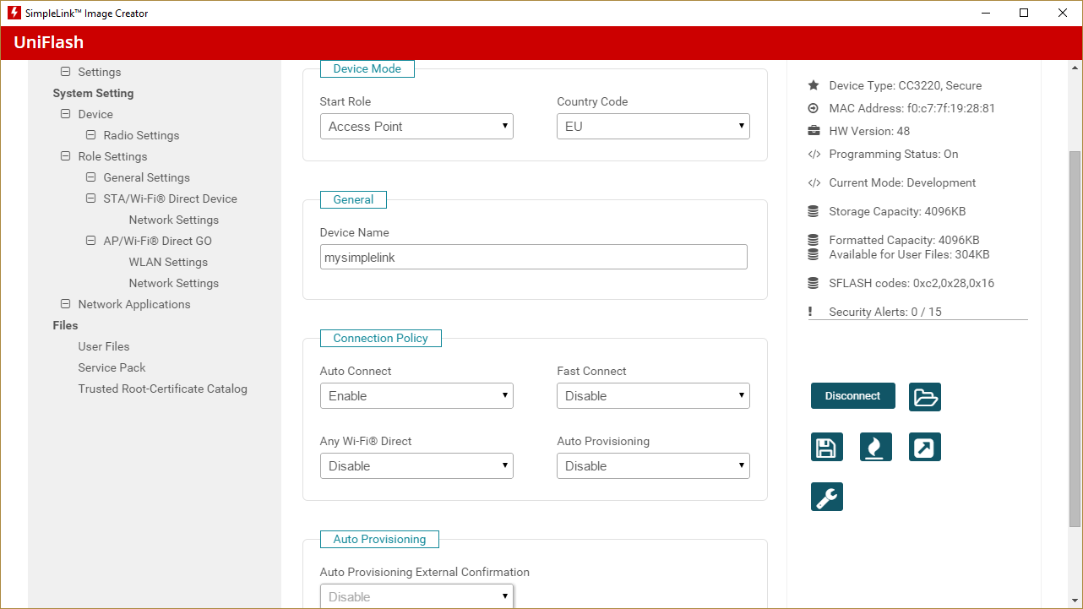Screen dimensions: 1083x609
Task: Click the SFLASH codes: 0xc2,0x28,0x16 text
Action: [x=912, y=283]
